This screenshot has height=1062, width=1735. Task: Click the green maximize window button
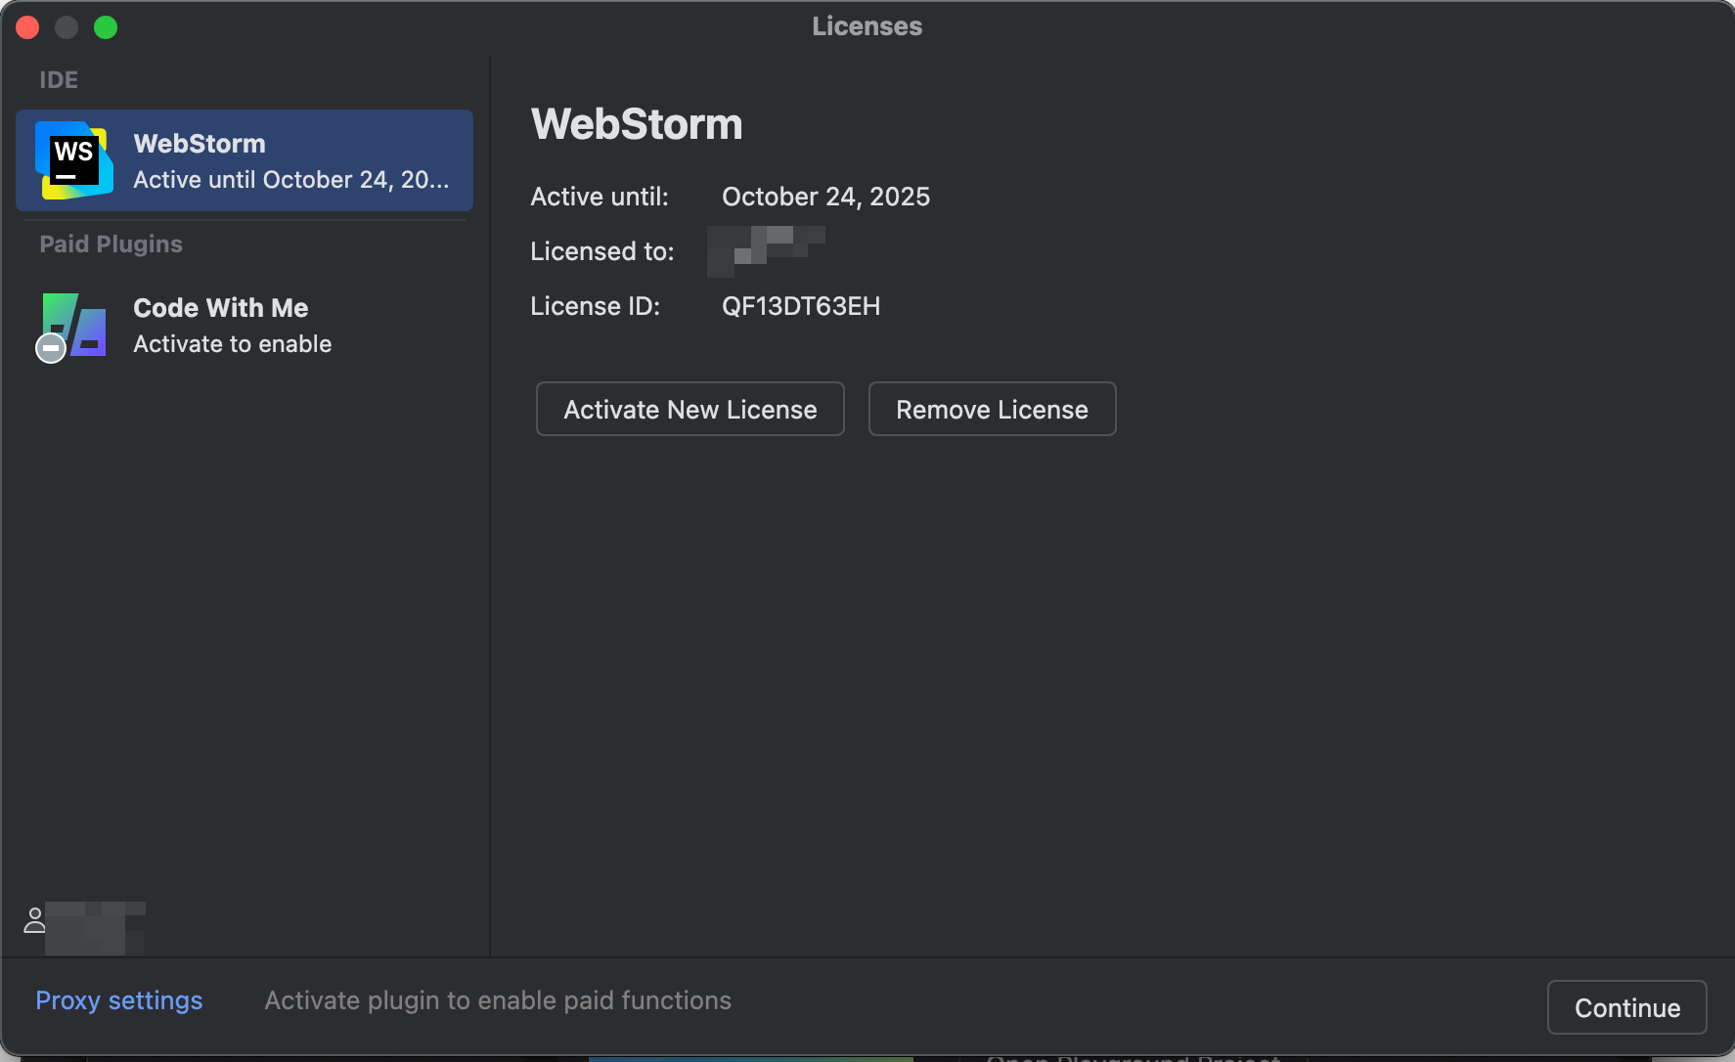coord(106,27)
